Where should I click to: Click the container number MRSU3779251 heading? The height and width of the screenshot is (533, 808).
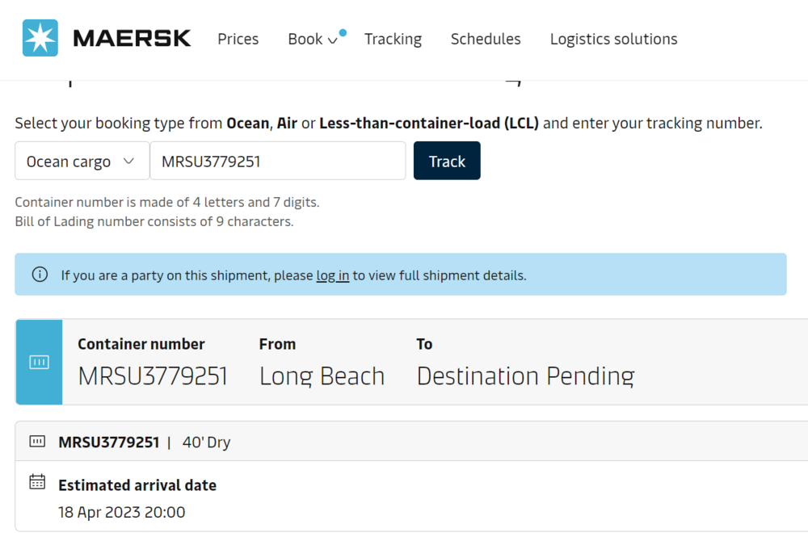[153, 376]
